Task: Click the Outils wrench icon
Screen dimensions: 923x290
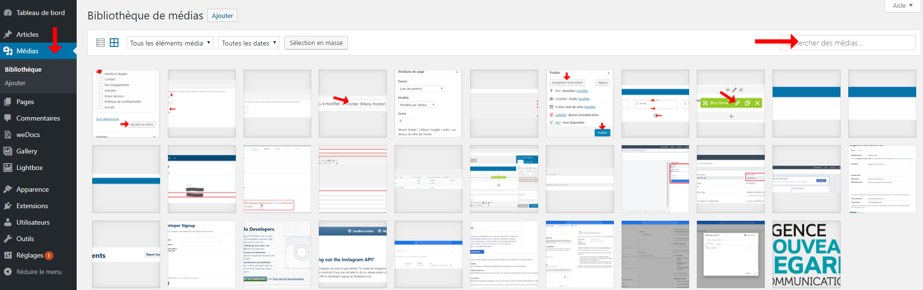Action: click(x=8, y=239)
